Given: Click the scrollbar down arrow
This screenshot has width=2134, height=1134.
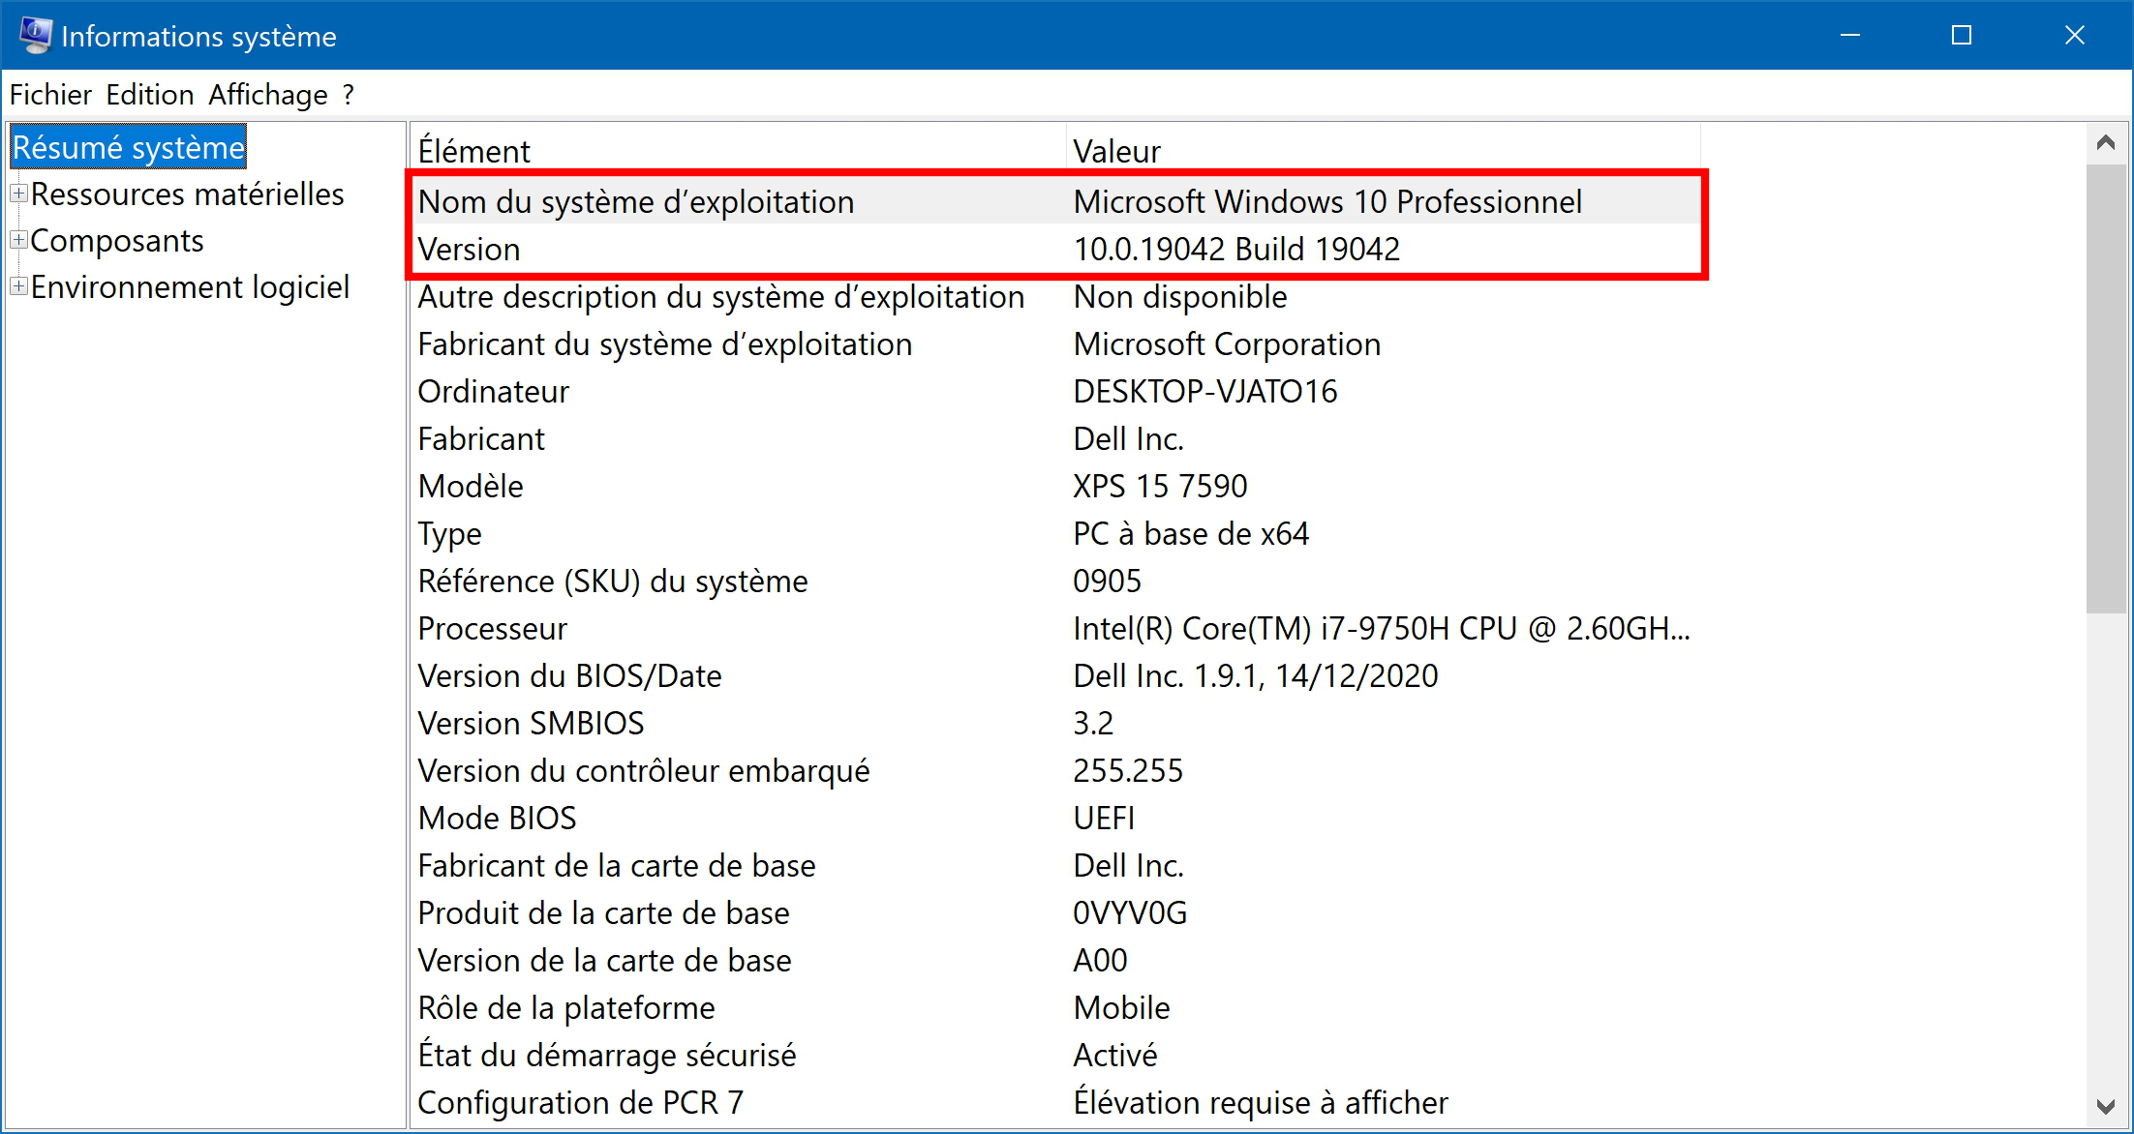Looking at the screenshot, I should [x=2105, y=1105].
